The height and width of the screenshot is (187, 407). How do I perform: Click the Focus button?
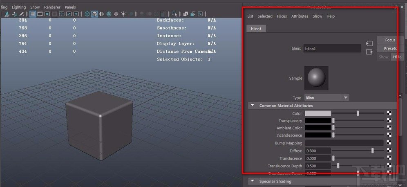[390, 40]
